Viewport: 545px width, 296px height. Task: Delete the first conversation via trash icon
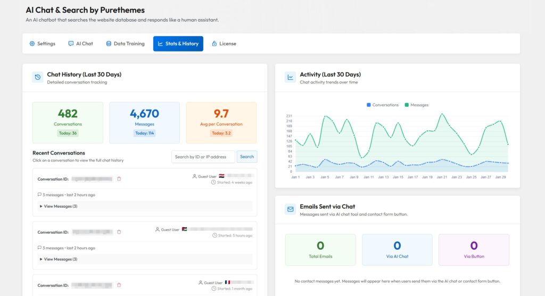pos(119,179)
